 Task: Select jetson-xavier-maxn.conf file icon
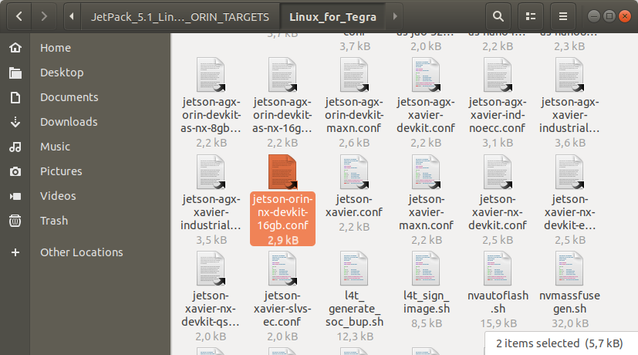[x=426, y=172]
